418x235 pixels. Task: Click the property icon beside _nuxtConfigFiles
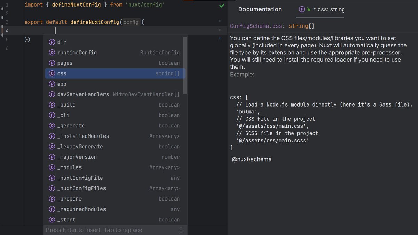[52, 188]
